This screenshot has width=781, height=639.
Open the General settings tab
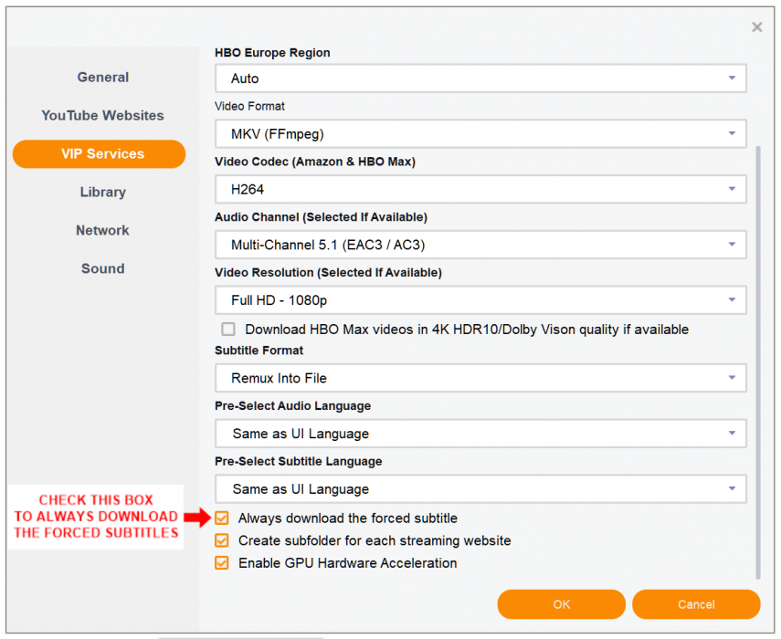(102, 78)
